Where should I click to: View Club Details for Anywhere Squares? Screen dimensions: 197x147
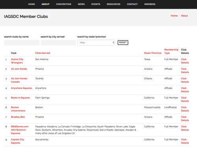185,90
